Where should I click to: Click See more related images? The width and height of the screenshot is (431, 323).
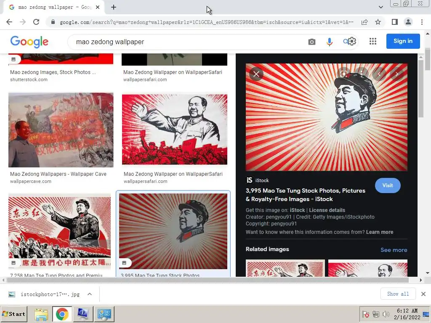pyautogui.click(x=394, y=250)
